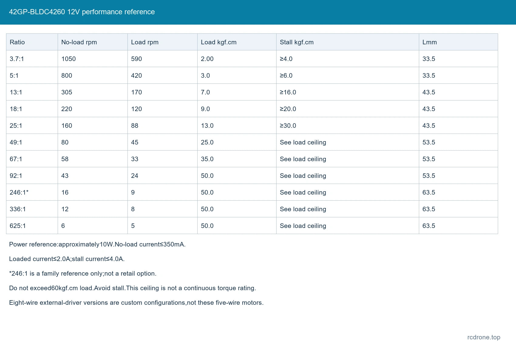Click See load ceiling in 49:1 row
The height and width of the screenshot is (343, 516).
click(x=303, y=142)
